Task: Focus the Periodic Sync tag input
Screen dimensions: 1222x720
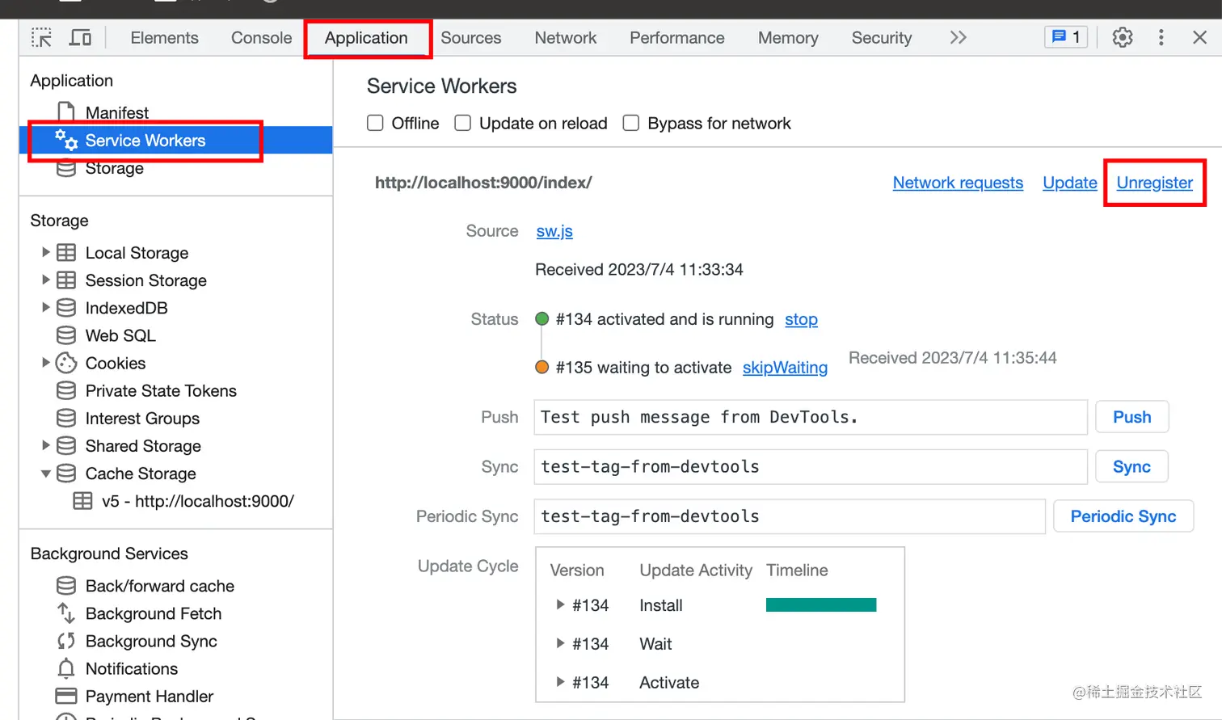Action: 790,516
